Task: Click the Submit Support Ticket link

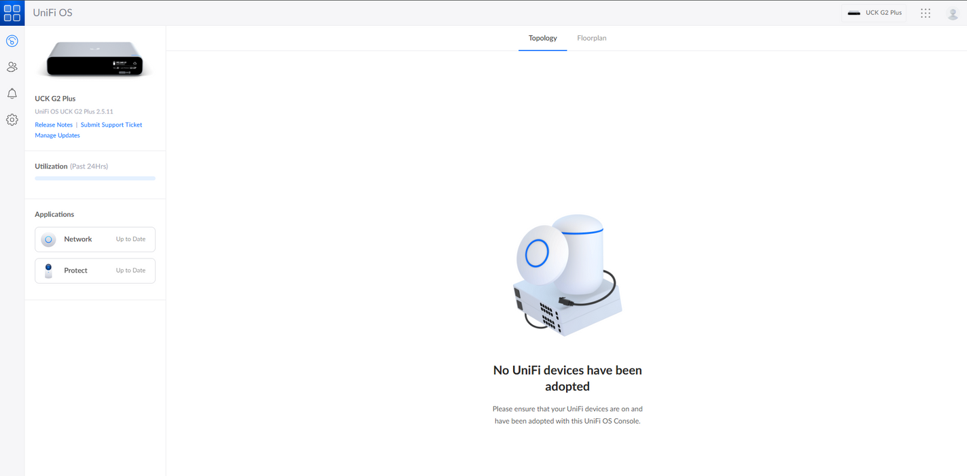Action: click(111, 125)
